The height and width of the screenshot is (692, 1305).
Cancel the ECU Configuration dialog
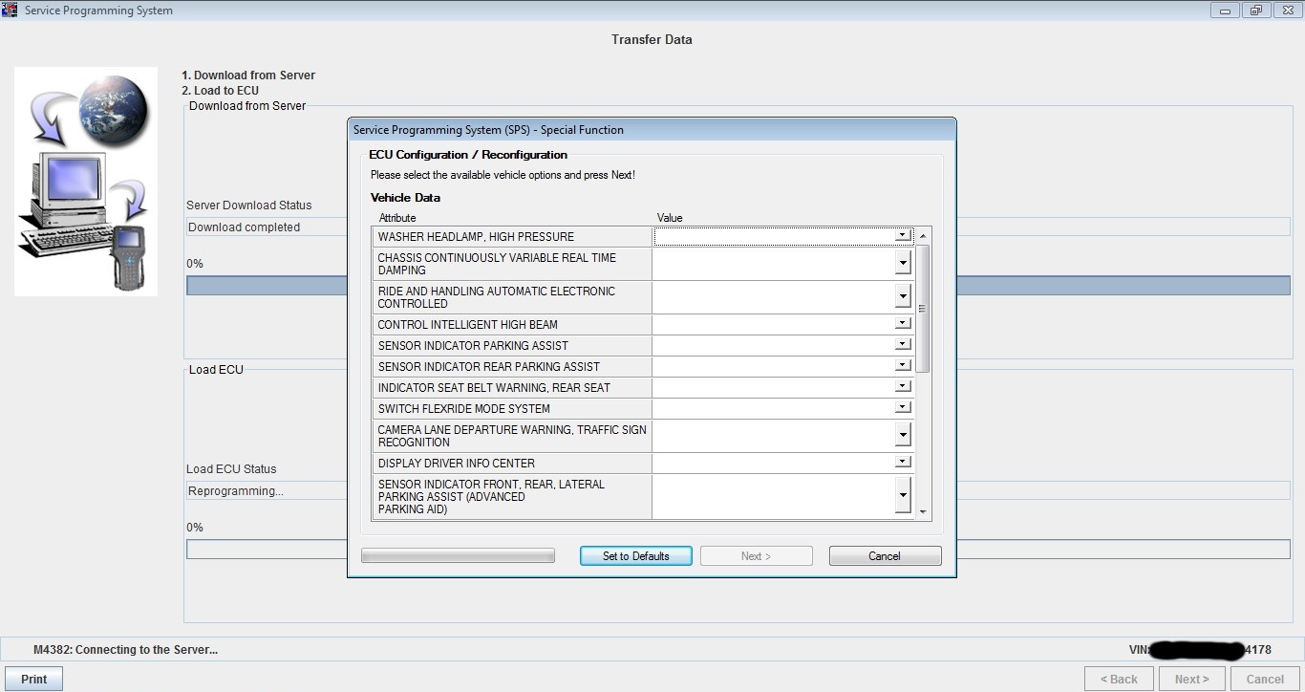(x=885, y=556)
